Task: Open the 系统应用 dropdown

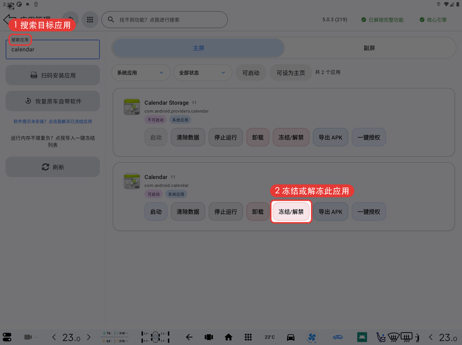Action: (141, 73)
